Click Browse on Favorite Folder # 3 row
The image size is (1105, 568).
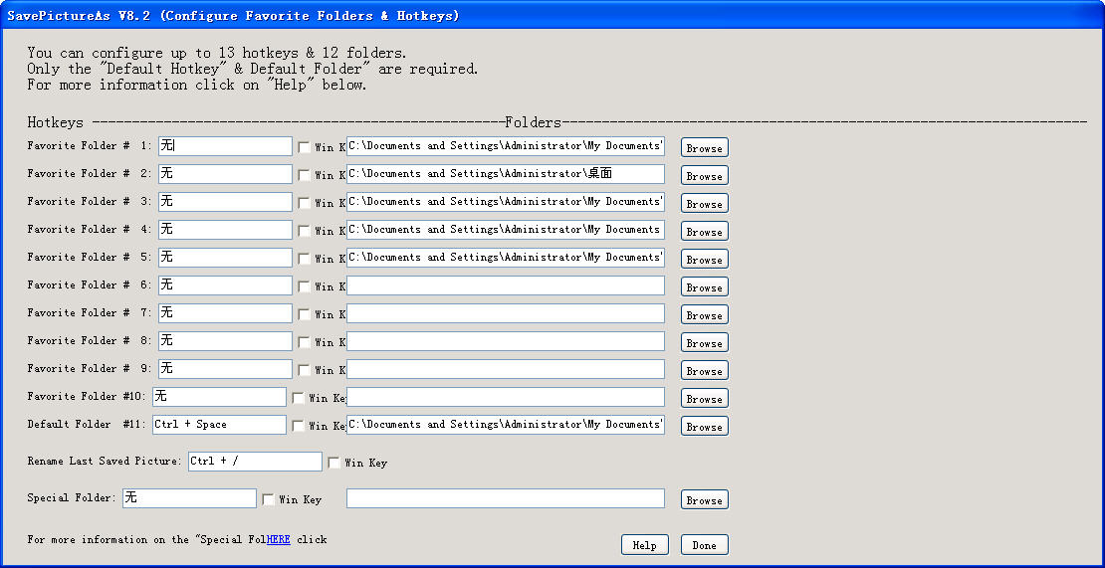[x=704, y=203]
